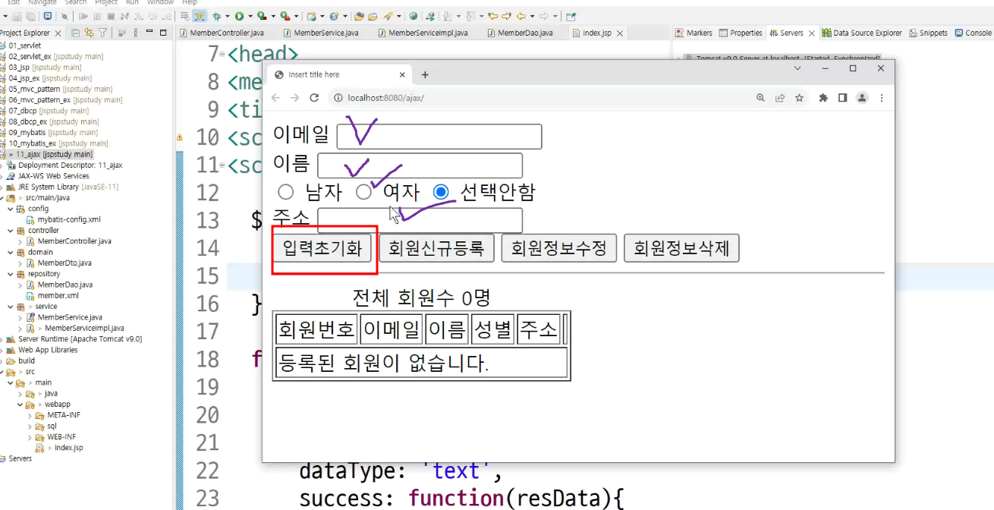Image resolution: width=994 pixels, height=510 pixels.
Task: Open the Console view tab
Action: [973, 33]
